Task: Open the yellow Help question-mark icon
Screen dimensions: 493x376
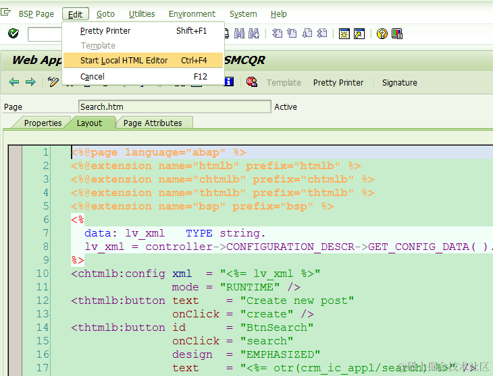Action: (x=382, y=34)
